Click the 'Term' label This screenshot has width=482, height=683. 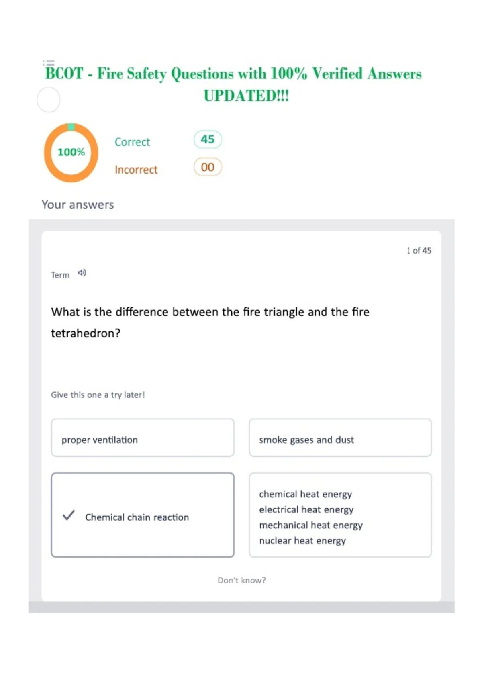[x=60, y=275]
